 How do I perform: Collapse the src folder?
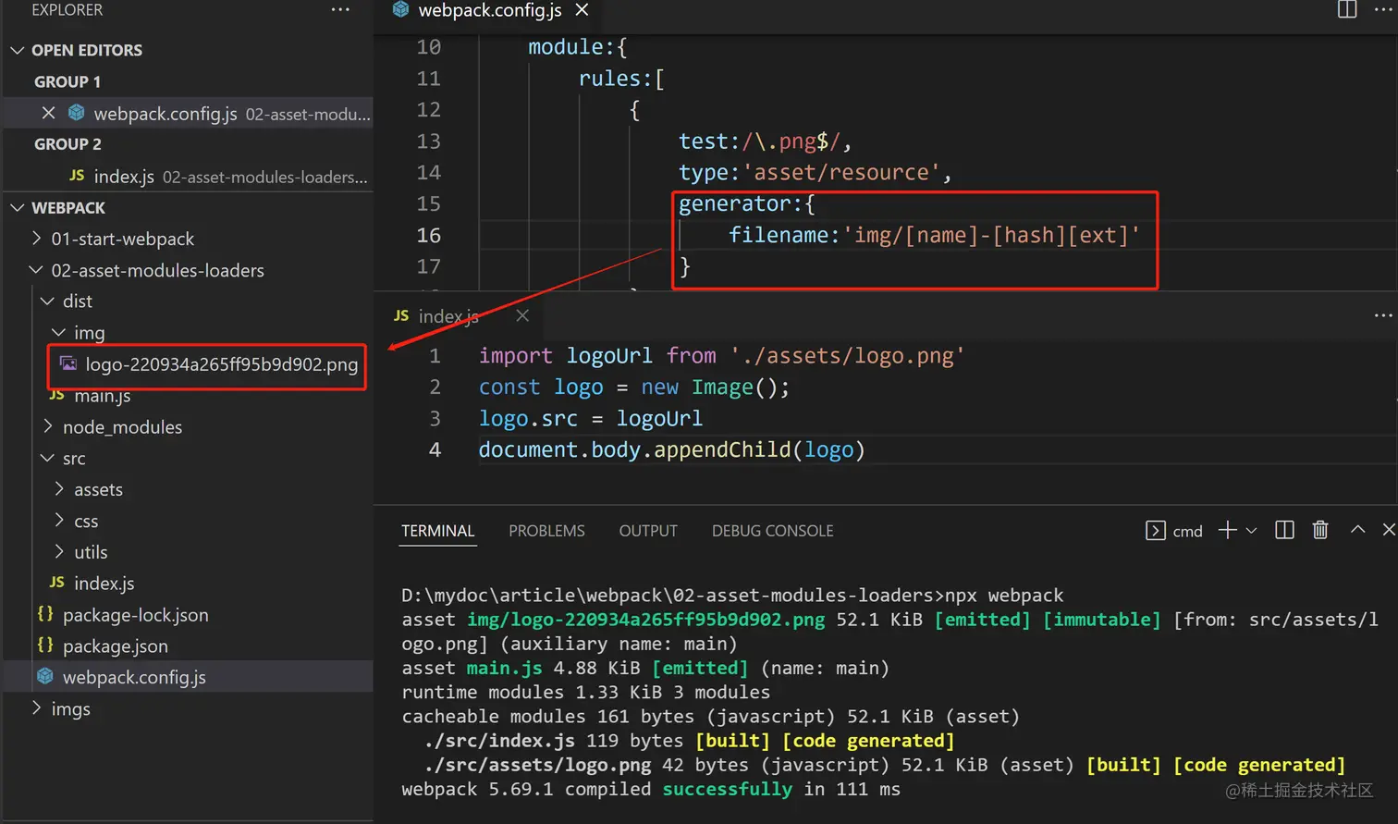[48, 458]
